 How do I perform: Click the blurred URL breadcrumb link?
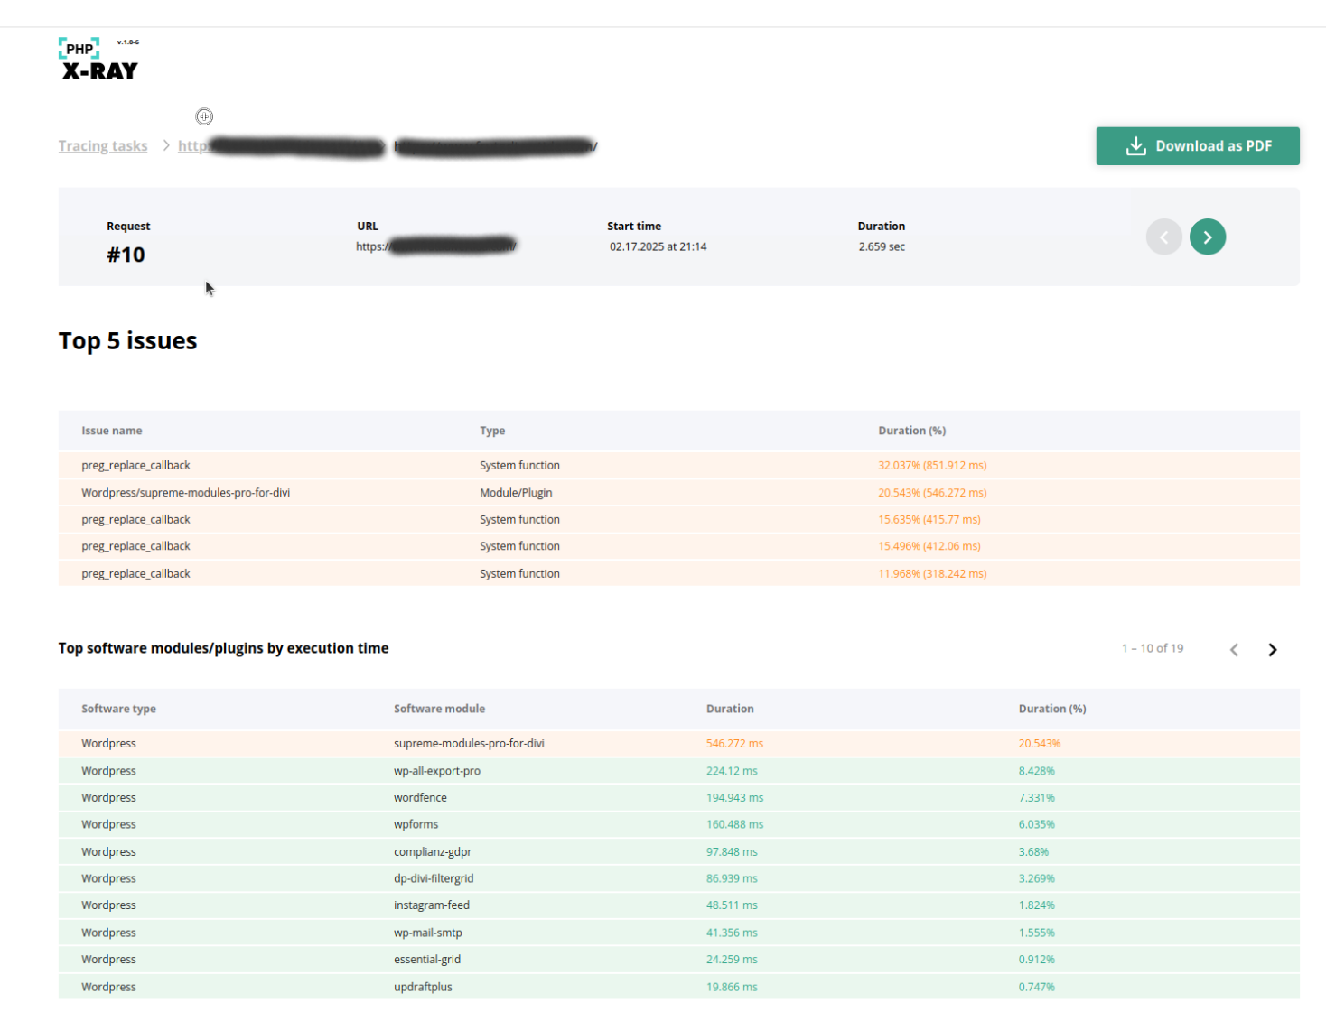[x=388, y=146]
